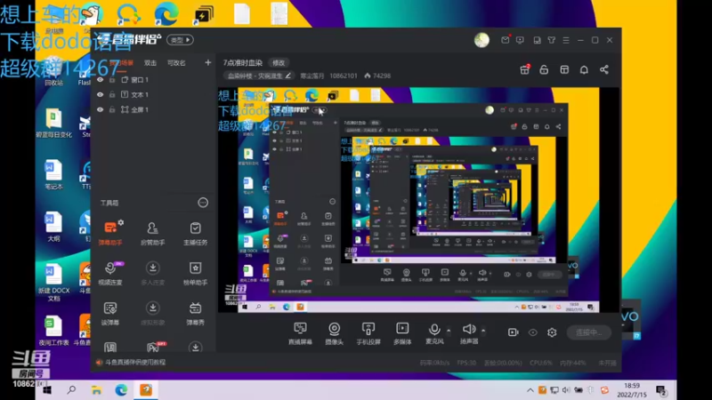This screenshot has width=712, height=400.
Task: Open the taskbar clock showing 18:59
Action: pyautogui.click(x=631, y=390)
